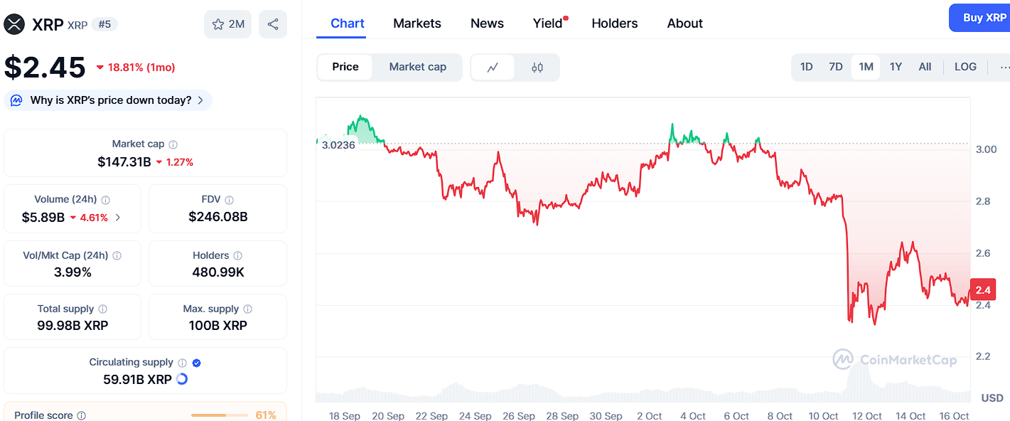Click the Circulating supply info icon
1010x421 pixels.
click(x=183, y=363)
